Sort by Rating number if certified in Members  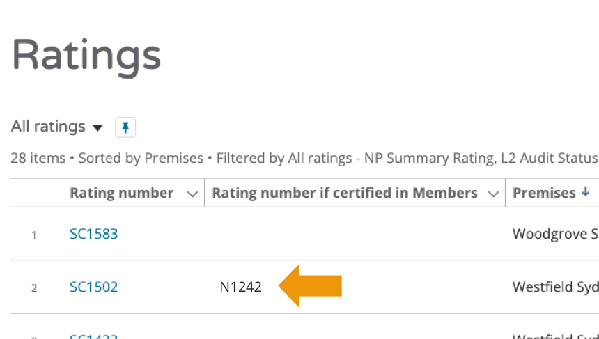(345, 193)
